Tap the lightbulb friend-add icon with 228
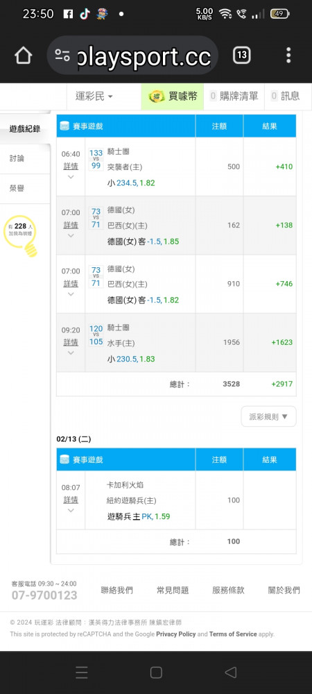 point(20,235)
